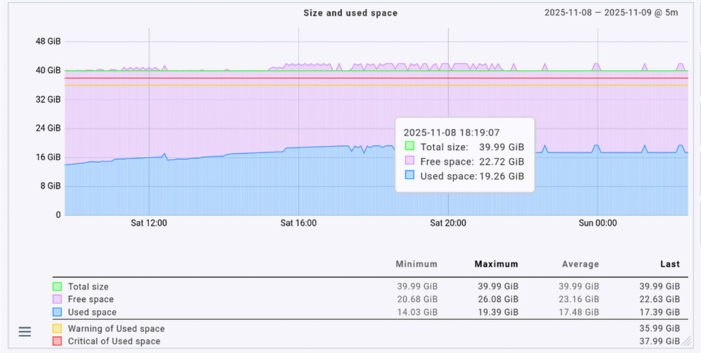
Task: Sort by the Minimum column header
Action: pyautogui.click(x=416, y=264)
